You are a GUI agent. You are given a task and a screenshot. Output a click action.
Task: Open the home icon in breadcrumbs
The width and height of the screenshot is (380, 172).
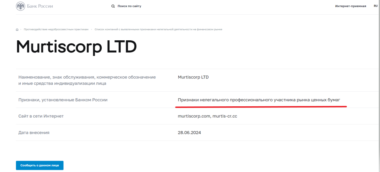pos(17,29)
